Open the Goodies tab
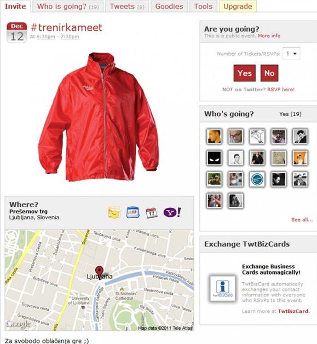 169,7
